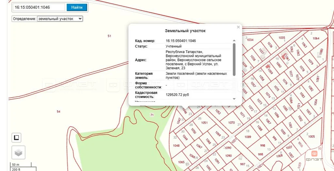
Task: Click cadastral block 54 label
Action: [x=58, y=112]
